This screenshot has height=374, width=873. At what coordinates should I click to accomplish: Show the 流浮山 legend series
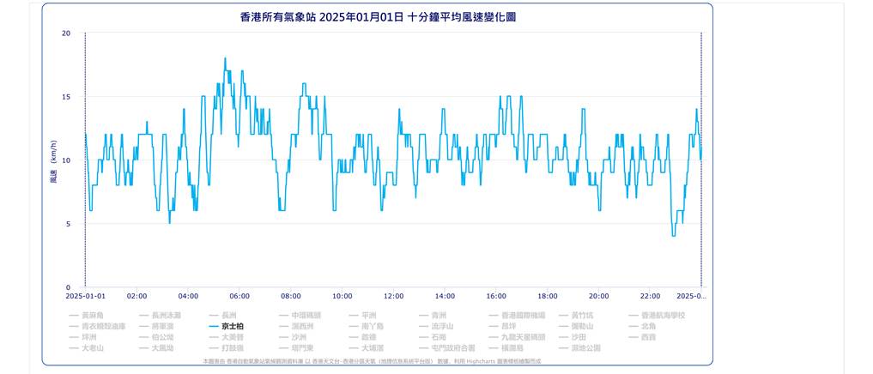pyautogui.click(x=443, y=327)
